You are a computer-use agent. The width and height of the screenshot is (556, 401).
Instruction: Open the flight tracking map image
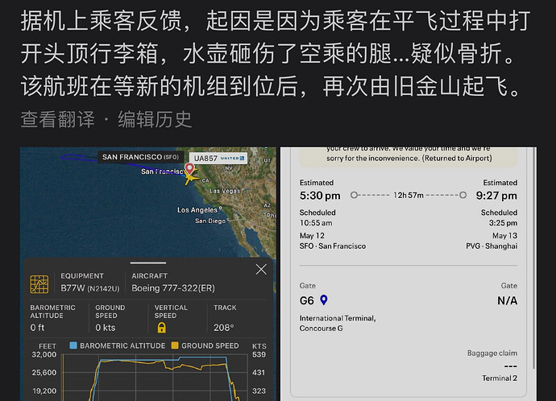click(x=148, y=275)
